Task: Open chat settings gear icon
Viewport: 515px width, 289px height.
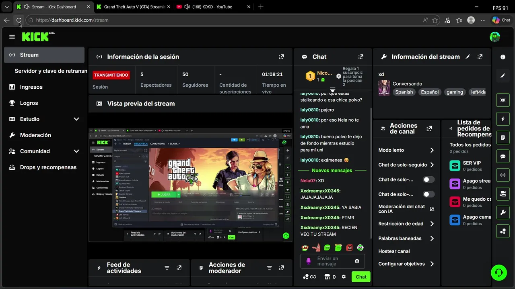Action: tap(344, 277)
